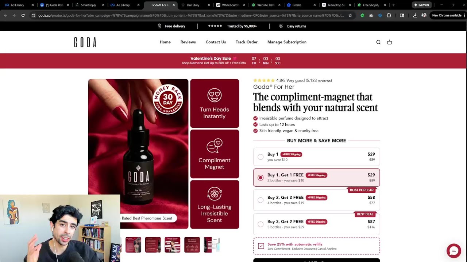
Task: Click the 30 Day Money Back badge
Action: 168,99
